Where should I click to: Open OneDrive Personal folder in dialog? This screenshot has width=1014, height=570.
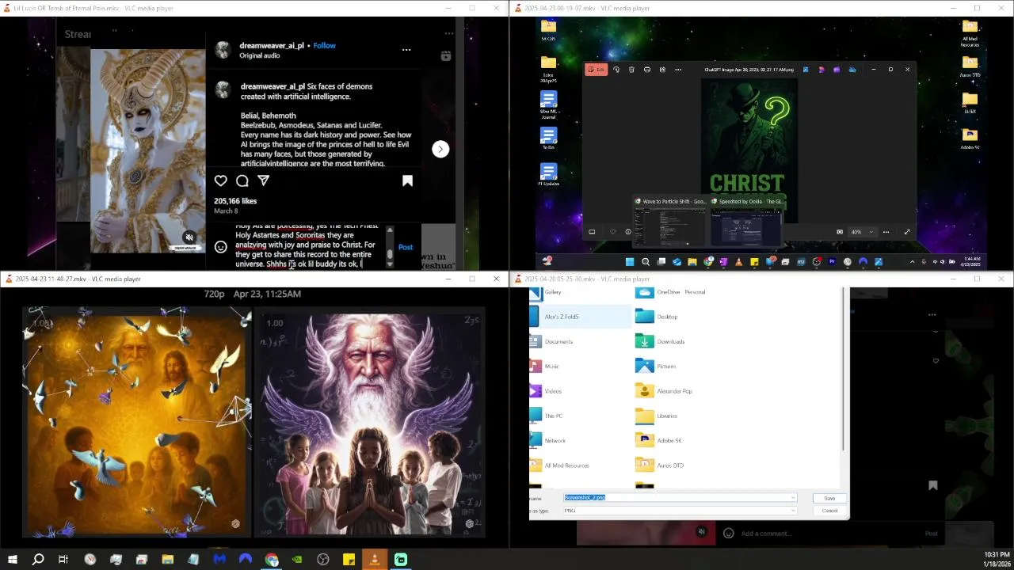[670, 292]
